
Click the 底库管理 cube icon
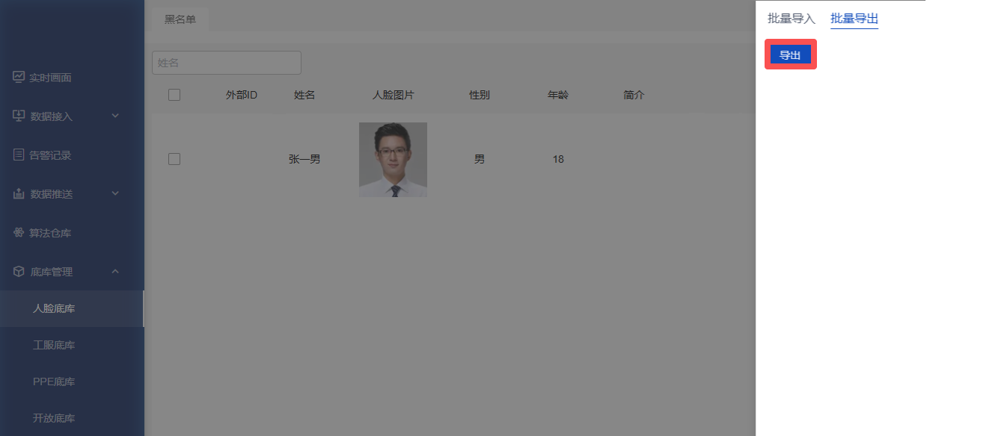(19, 272)
